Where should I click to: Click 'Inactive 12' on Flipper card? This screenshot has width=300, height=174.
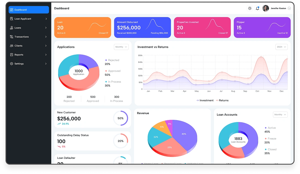(x=282, y=33)
